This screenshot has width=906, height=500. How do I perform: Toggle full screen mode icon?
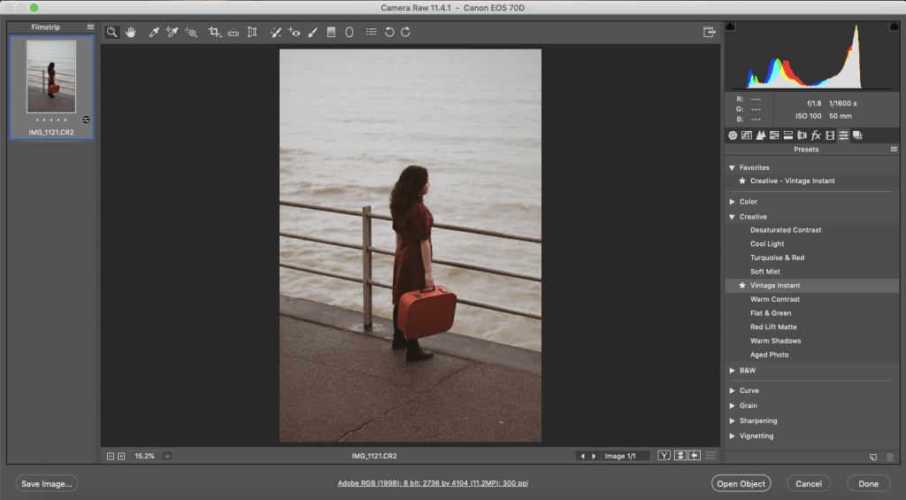pyautogui.click(x=709, y=32)
